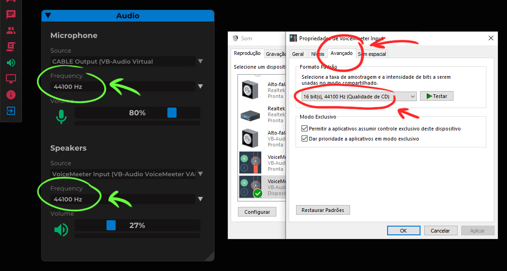Image resolution: width=507 pixels, height=271 pixels.
Task: Disable 'Dar prioridade a aplicativos em modo exclusivo'
Action: click(305, 139)
